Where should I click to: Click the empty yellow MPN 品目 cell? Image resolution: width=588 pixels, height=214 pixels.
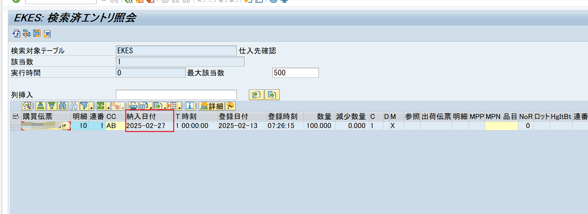point(501,126)
